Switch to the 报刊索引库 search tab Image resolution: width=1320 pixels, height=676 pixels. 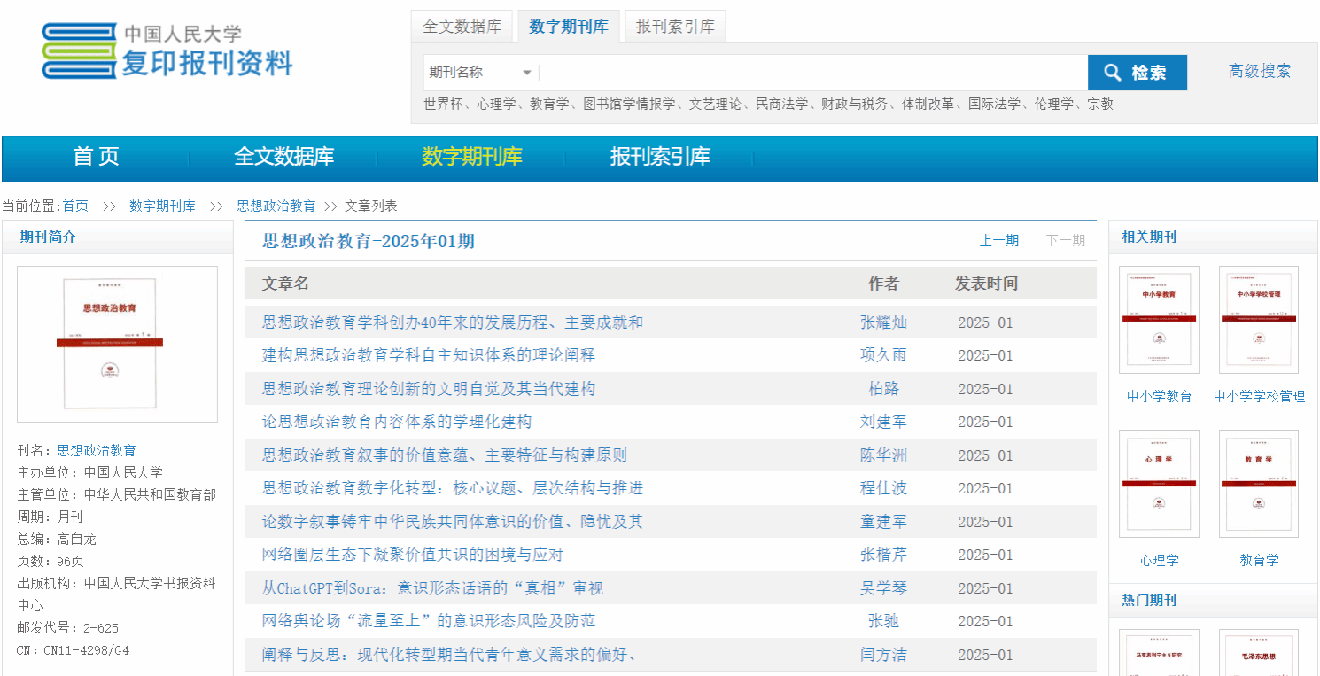point(674,27)
